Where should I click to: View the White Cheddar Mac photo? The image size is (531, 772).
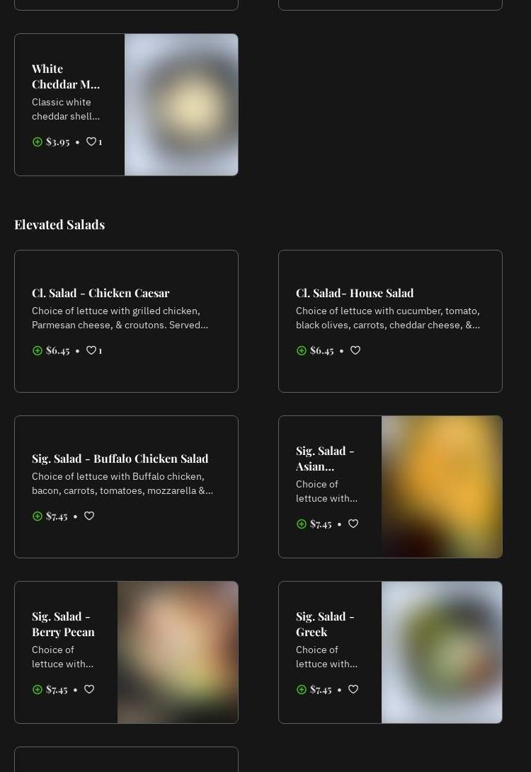(x=181, y=105)
